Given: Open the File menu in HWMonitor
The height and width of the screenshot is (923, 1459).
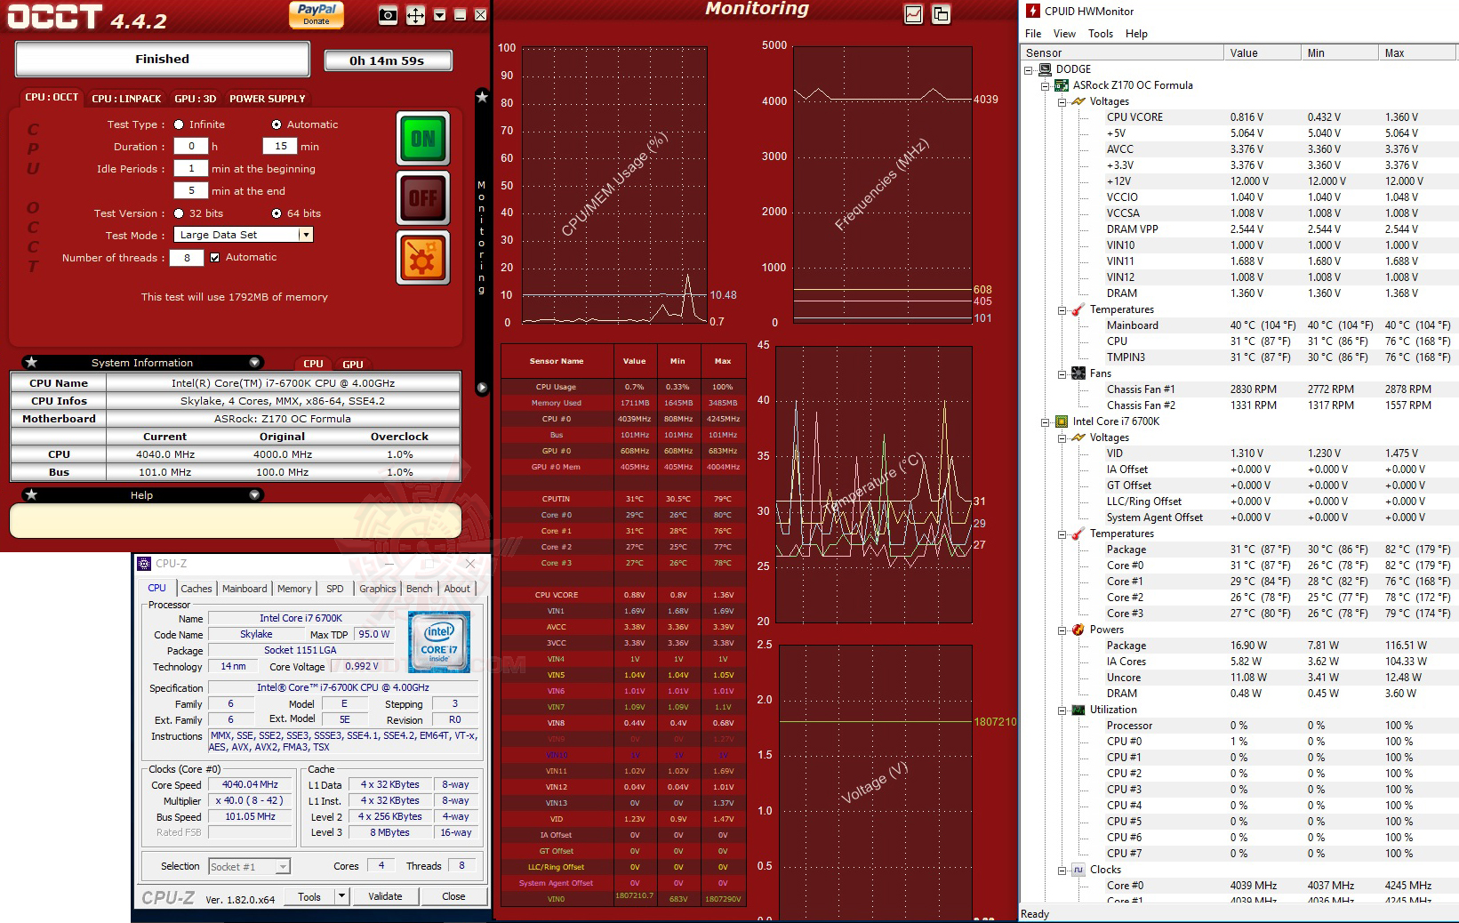Looking at the screenshot, I should pos(1033,34).
